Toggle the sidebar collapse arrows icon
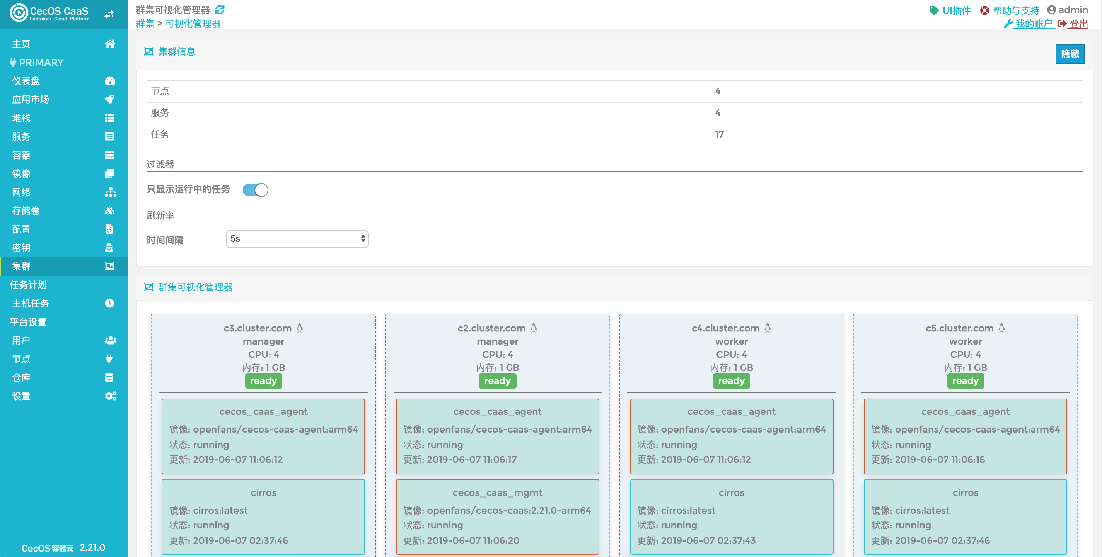The height and width of the screenshot is (557, 1102). [x=109, y=14]
